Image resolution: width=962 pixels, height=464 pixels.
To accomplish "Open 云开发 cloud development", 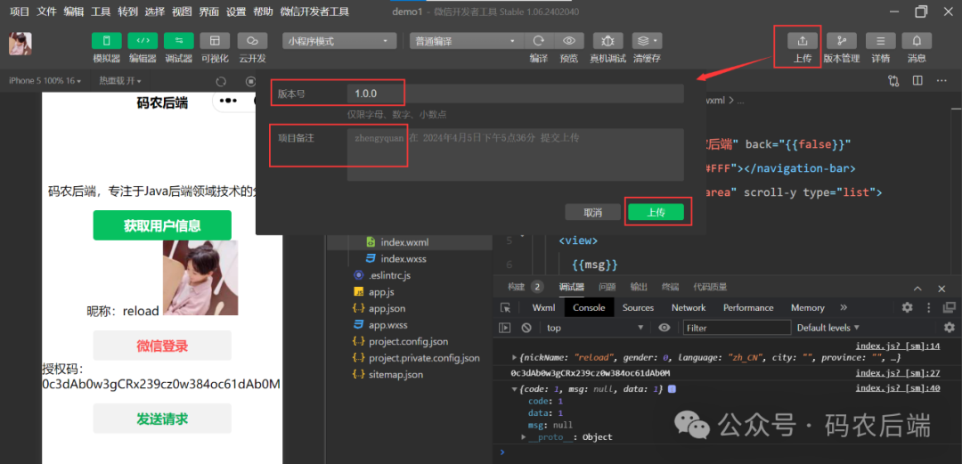I will [x=252, y=40].
